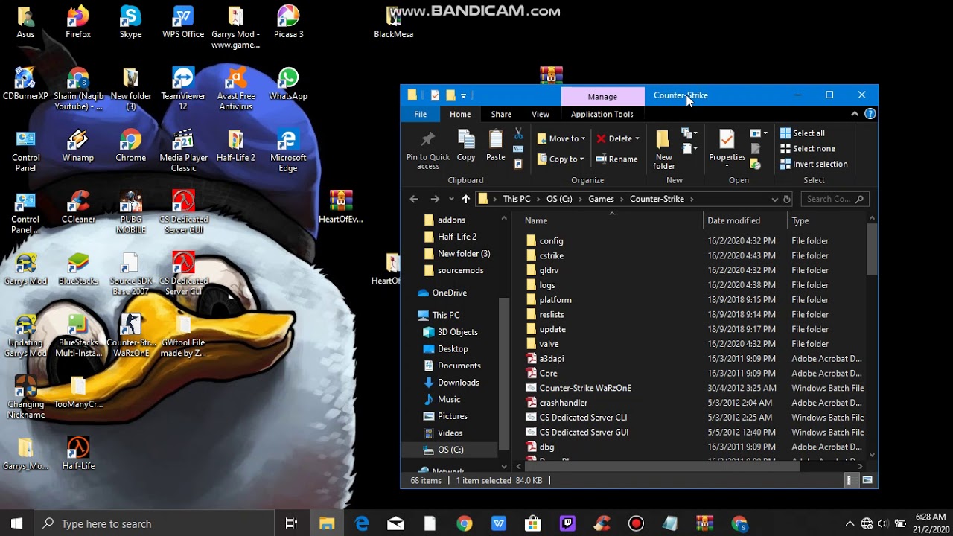
Task: Select Downloads in the navigation pane
Action: 459,382
